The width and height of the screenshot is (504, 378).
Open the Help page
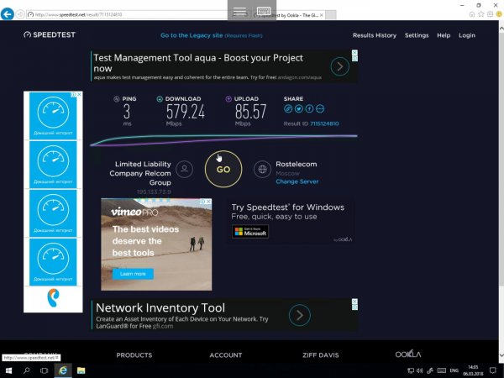[x=444, y=35]
